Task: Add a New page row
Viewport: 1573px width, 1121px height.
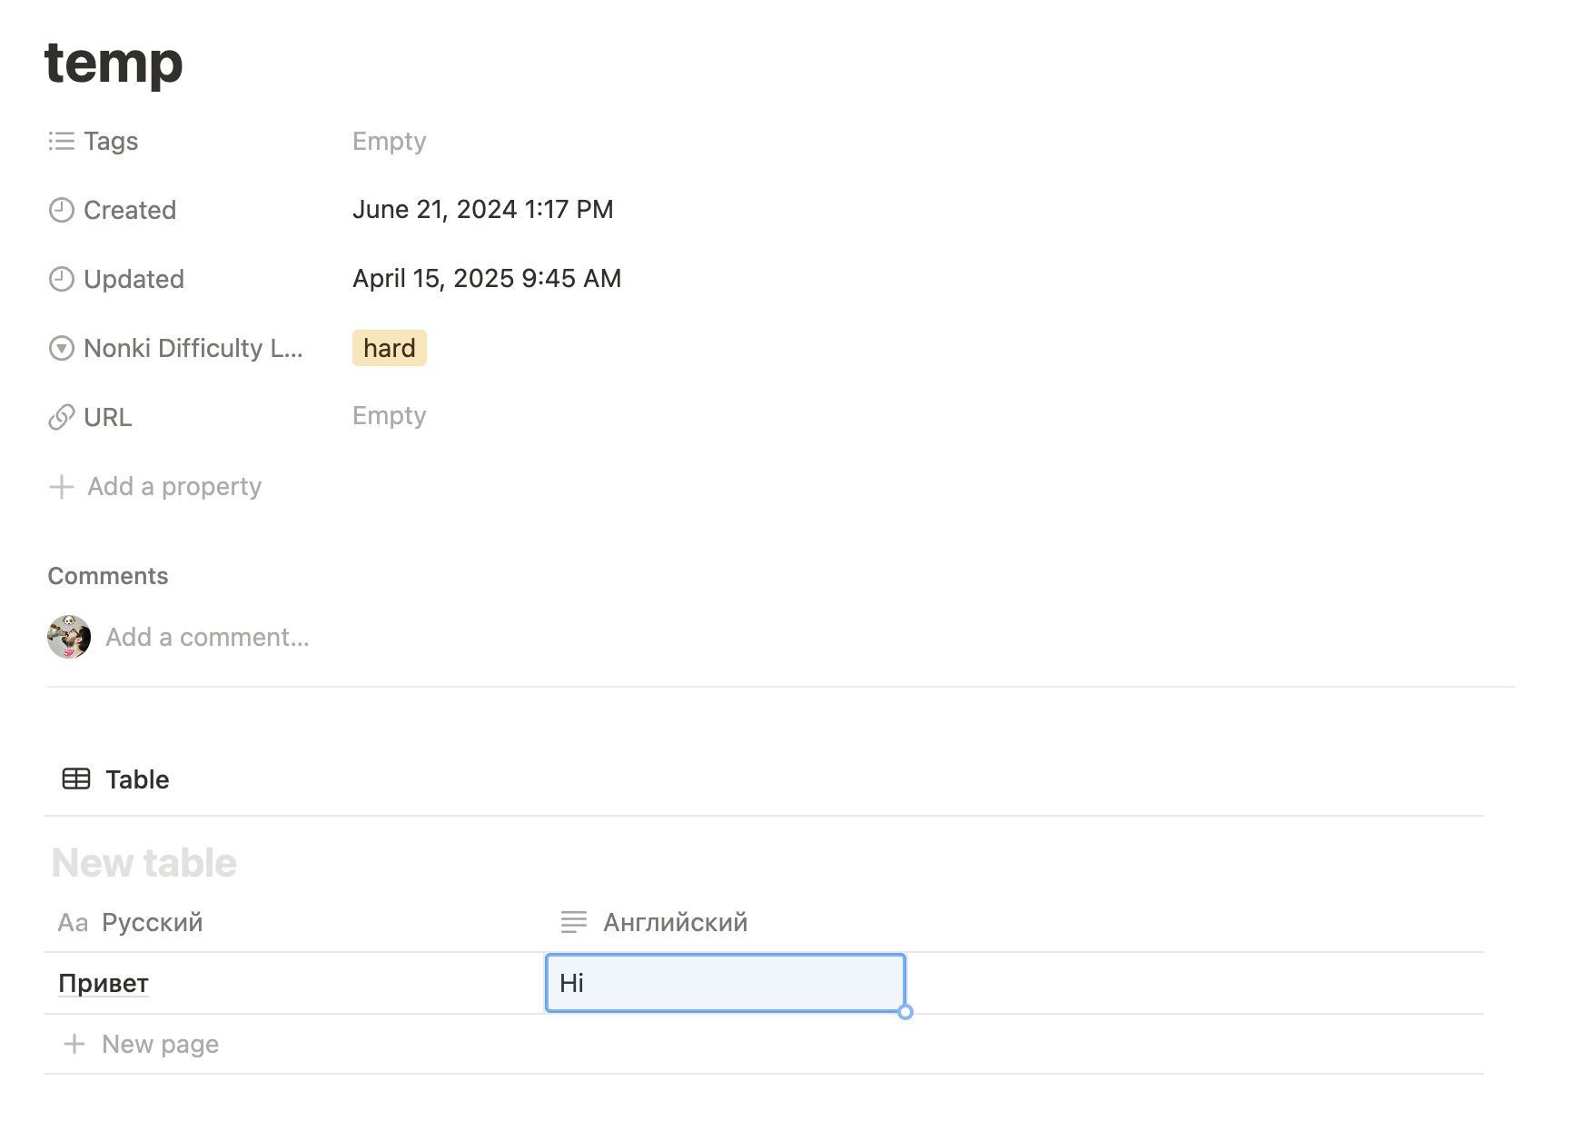Action: [160, 1044]
